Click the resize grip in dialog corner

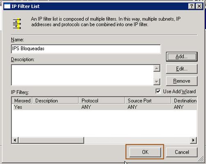pos(201,159)
